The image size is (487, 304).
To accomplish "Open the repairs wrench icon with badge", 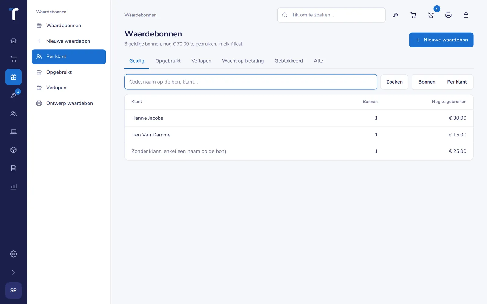I will 13,95.
